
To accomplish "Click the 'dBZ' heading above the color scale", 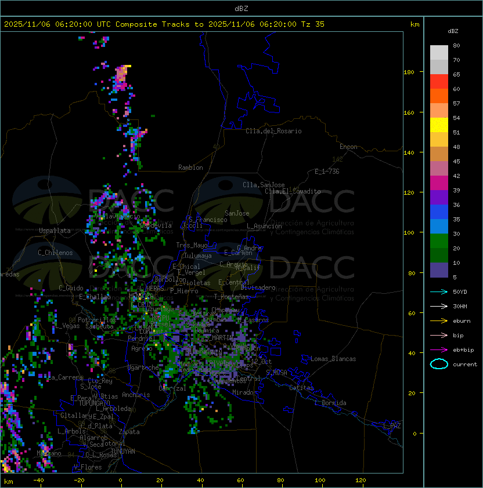I will coord(453,31).
